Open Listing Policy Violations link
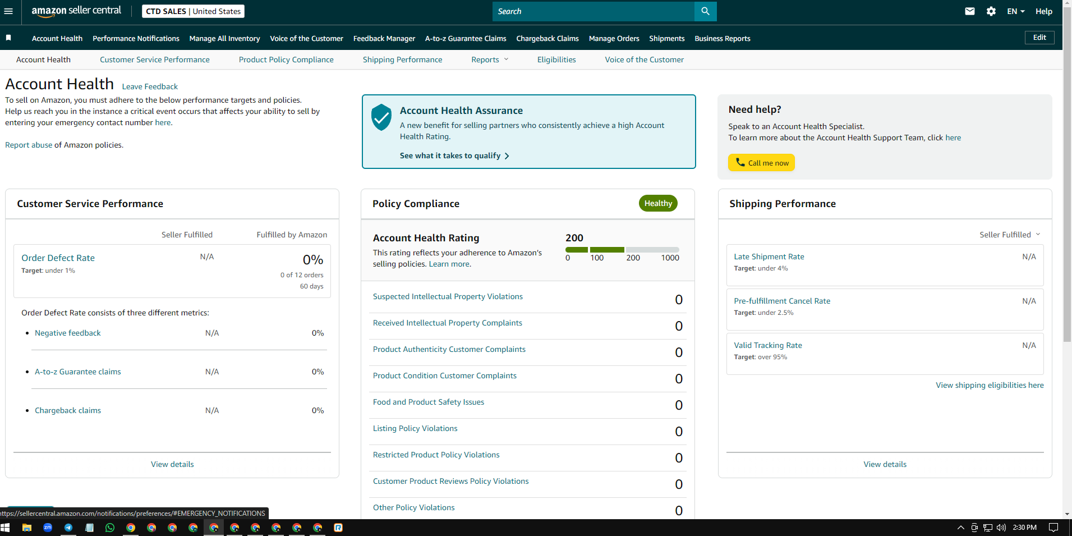The height and width of the screenshot is (536, 1072). click(415, 428)
